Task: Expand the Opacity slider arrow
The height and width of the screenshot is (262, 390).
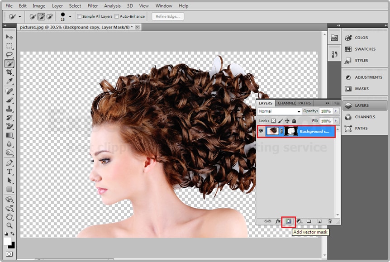Action: point(336,111)
